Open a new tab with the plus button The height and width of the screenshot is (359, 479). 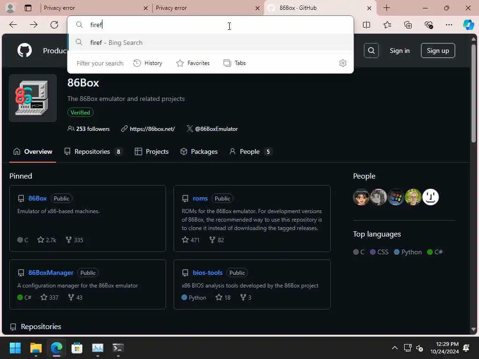point(386,8)
